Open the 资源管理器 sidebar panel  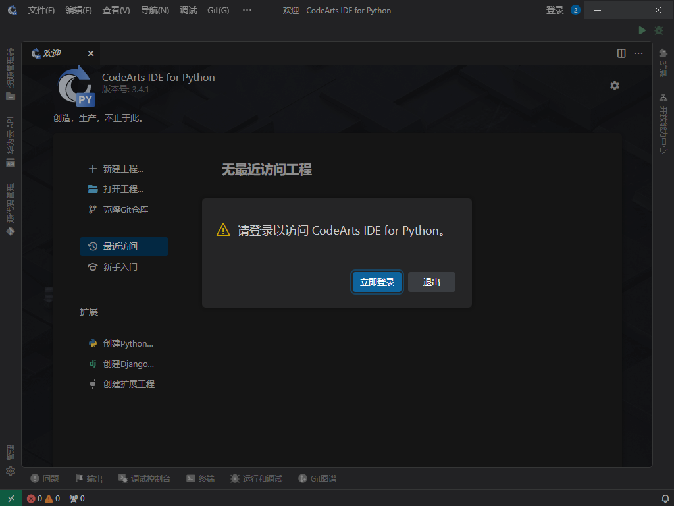11,74
